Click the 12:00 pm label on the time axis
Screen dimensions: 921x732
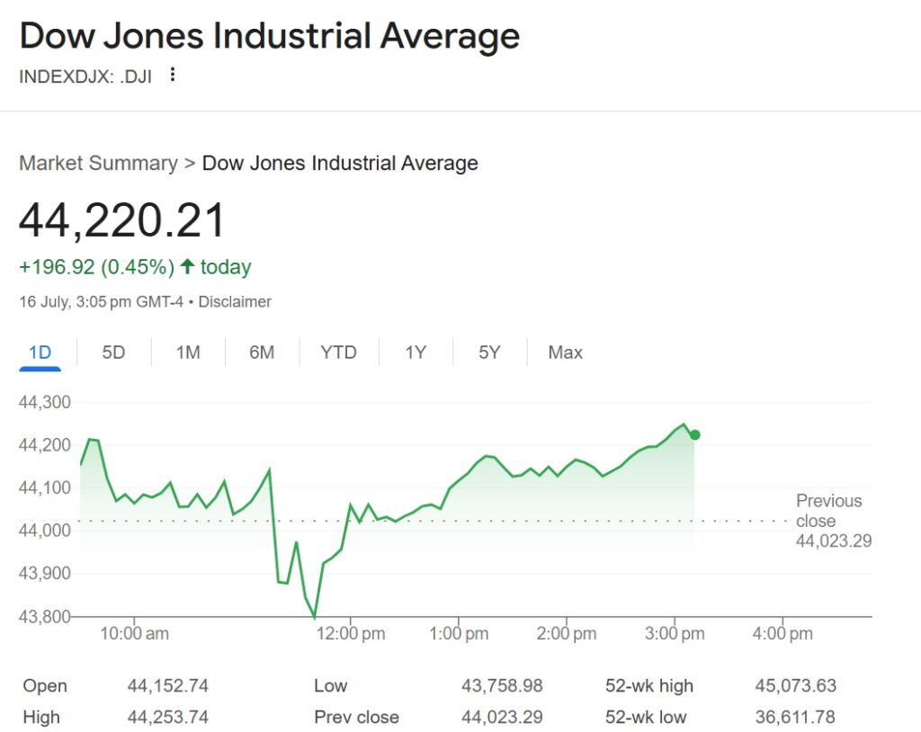coord(351,634)
